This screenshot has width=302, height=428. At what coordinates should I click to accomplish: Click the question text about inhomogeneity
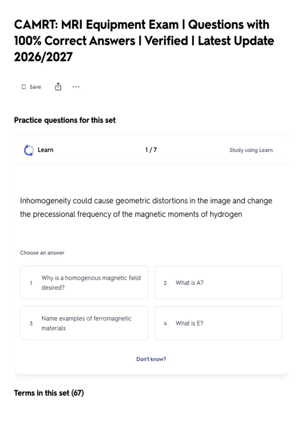146,207
